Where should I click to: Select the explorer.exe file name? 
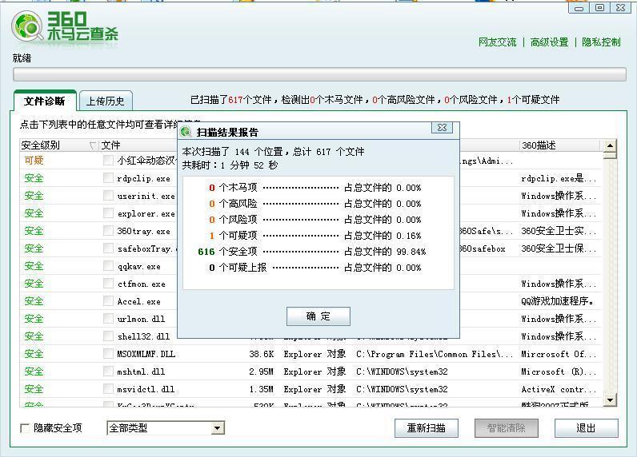(146, 213)
